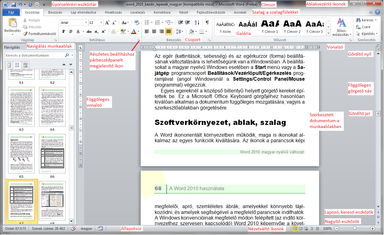The image size is (384, 235).
Task: Switch to the Nézet tab
Action: [183, 13]
